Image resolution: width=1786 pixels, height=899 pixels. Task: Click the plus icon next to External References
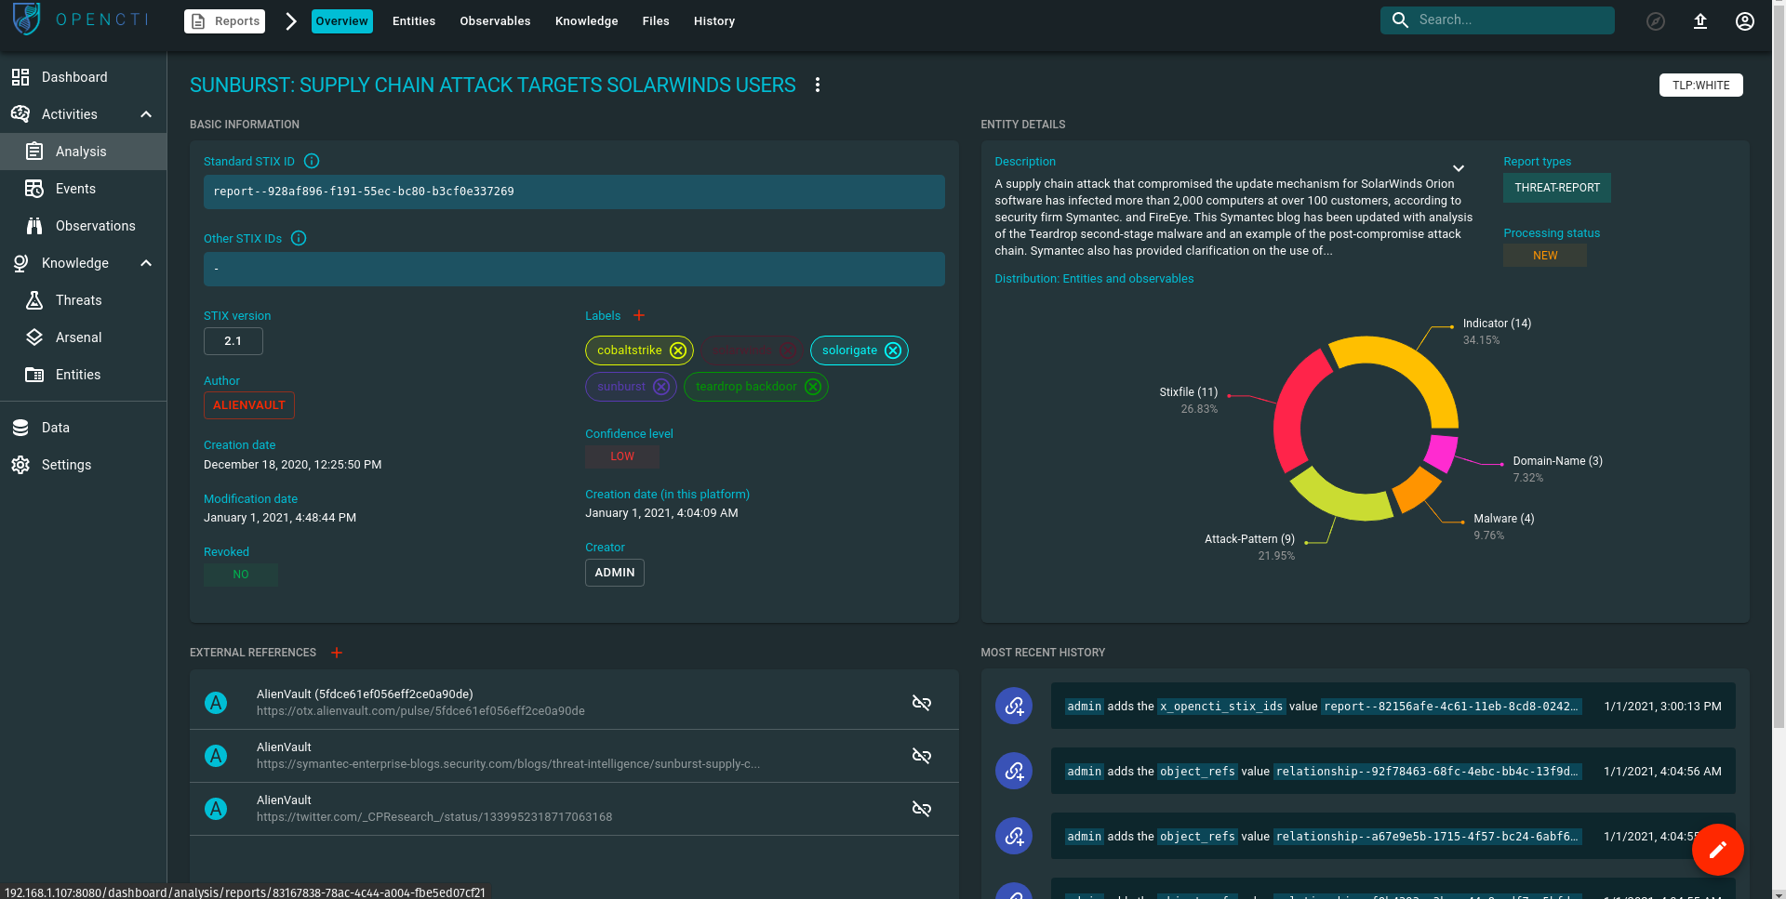pos(337,653)
